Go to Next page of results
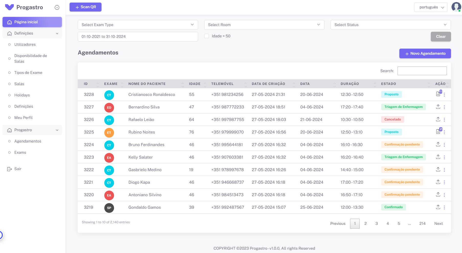Viewport: 462px width, 253px height. pos(438,224)
